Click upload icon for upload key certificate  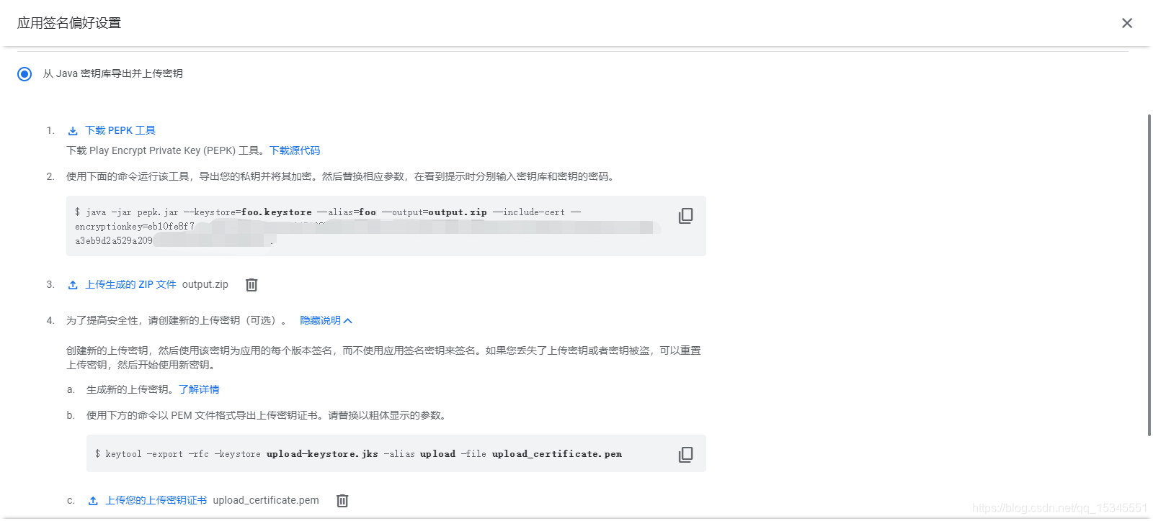coord(93,501)
